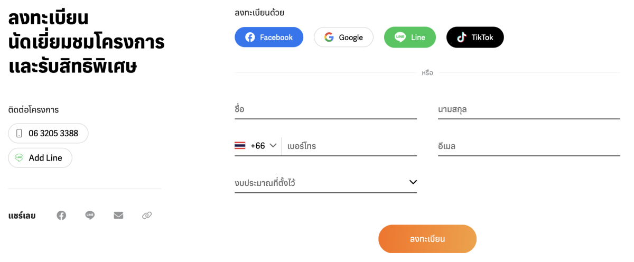
Task: Share by email envelope icon
Action: coord(118,216)
